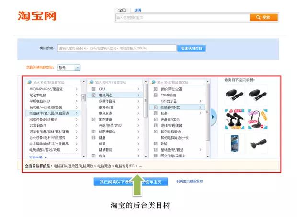Click the magnifier icon in second category column
The image size is (297, 217).
[91, 82]
